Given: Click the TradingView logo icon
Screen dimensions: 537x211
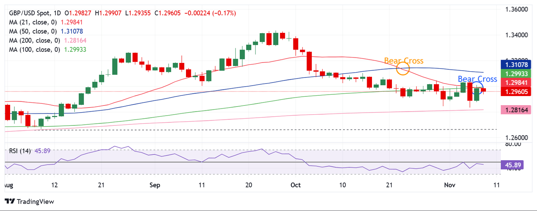Looking at the screenshot, I should point(10,201).
